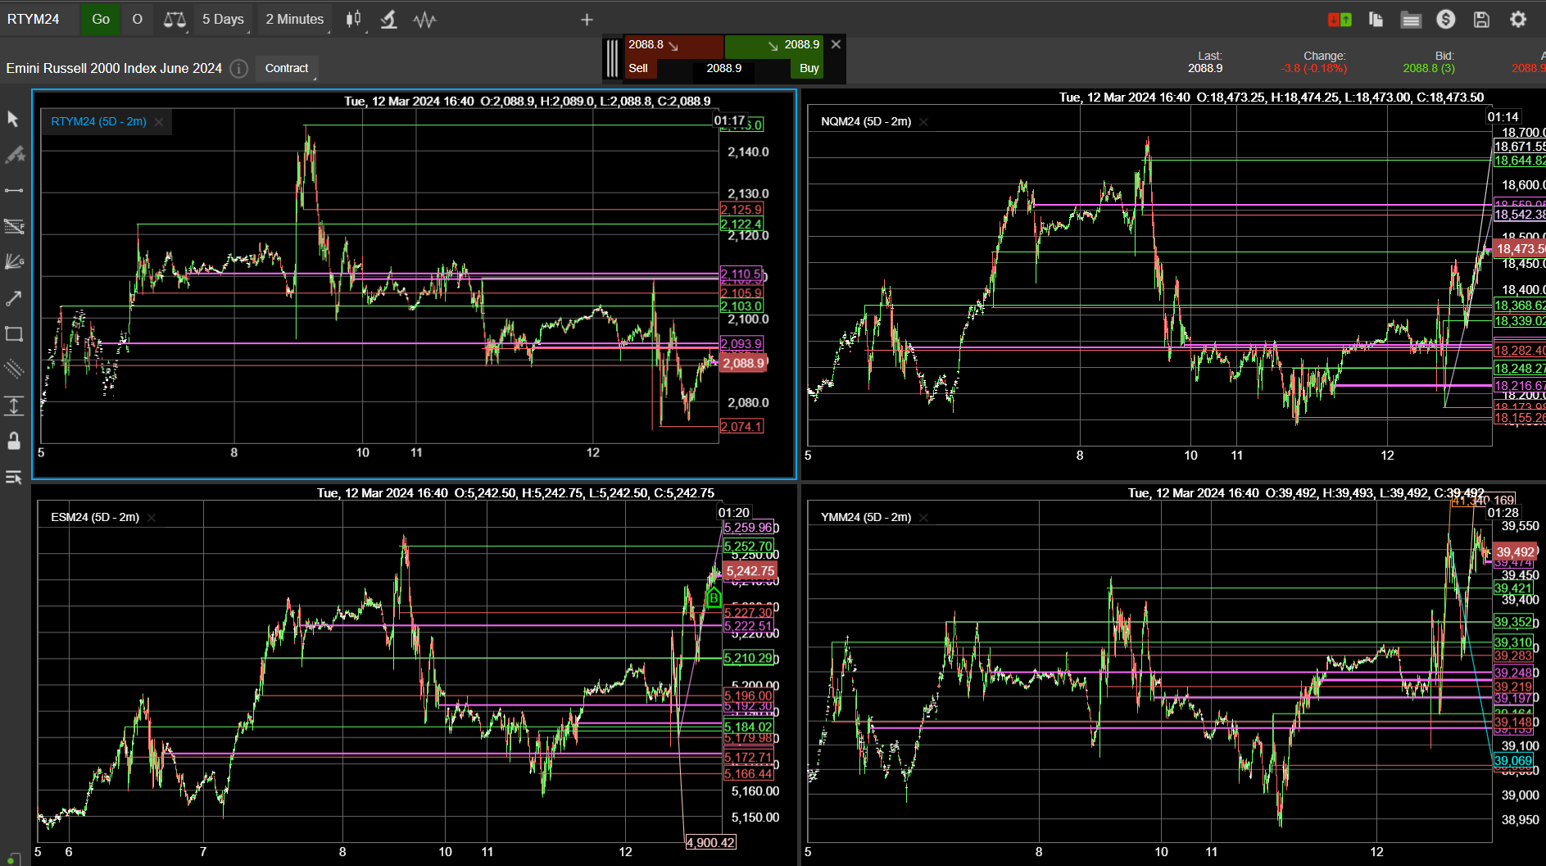Open the 5 Days range dropdown
The height and width of the screenshot is (866, 1546).
[x=223, y=19]
